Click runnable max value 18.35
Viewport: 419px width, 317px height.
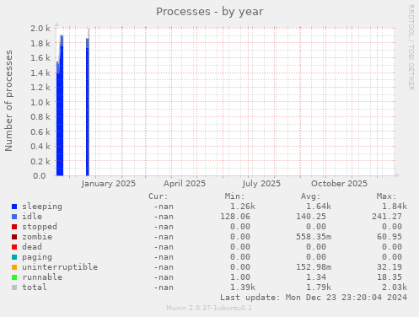point(389,277)
